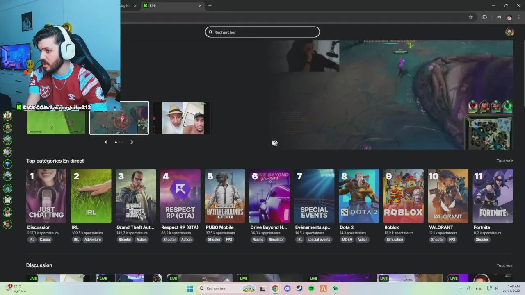Click the Simulation tag under Roblox
This screenshot has height=295, width=525.
tap(395, 240)
